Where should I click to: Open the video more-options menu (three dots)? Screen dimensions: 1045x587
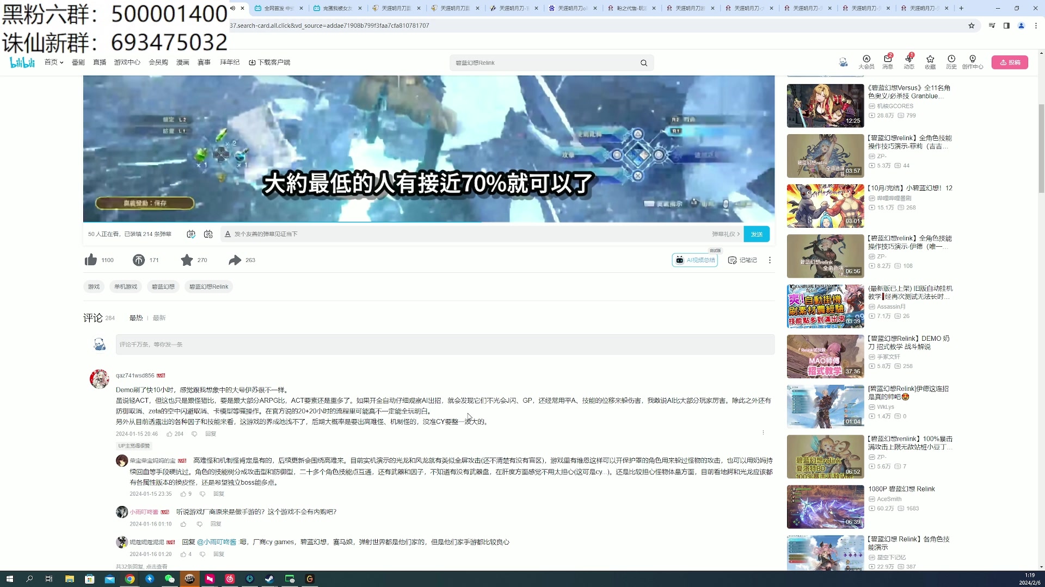[770, 260]
